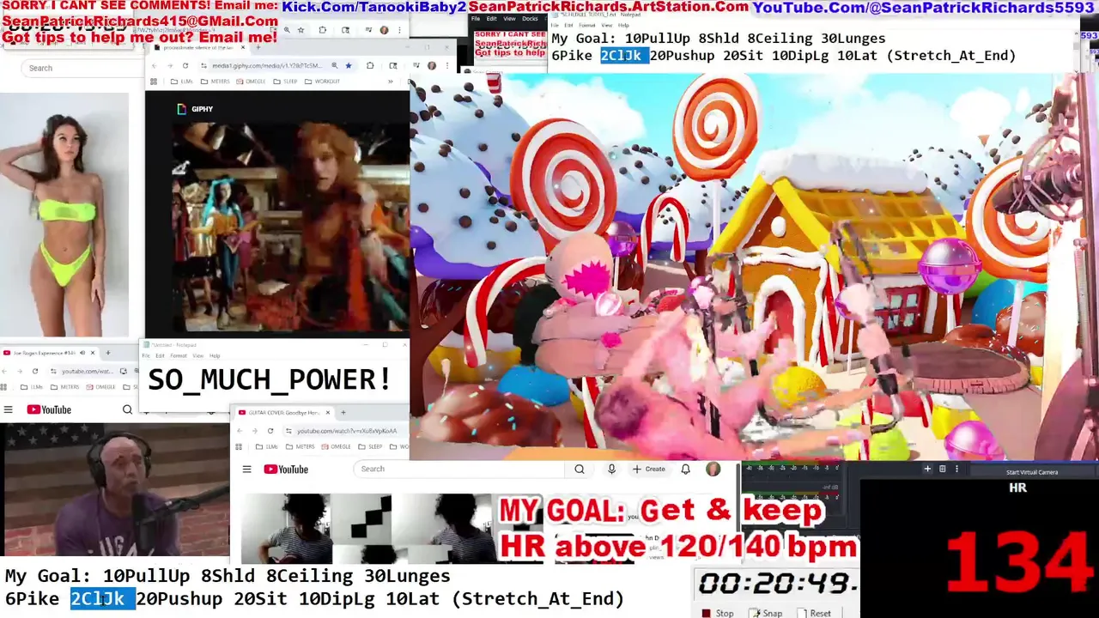The height and width of the screenshot is (618, 1099).
Task: Click the YouTube search magnifier button in guitar cover window
Action: 580,469
